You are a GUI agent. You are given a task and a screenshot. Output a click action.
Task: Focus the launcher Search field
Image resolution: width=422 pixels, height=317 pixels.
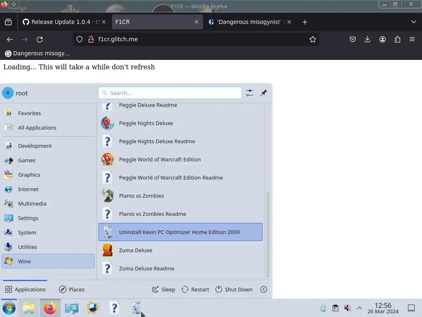pyautogui.click(x=170, y=93)
